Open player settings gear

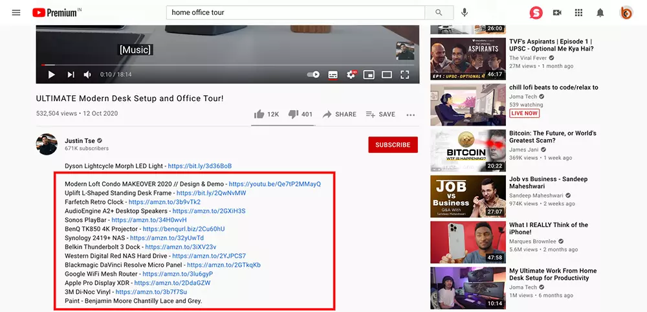[x=351, y=74]
